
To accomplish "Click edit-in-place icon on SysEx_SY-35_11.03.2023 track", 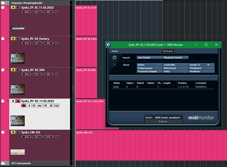I will pos(57,12).
